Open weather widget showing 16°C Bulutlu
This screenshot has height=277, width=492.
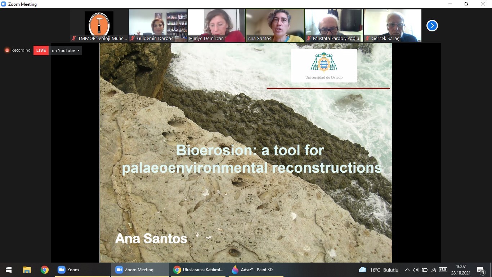(x=379, y=270)
